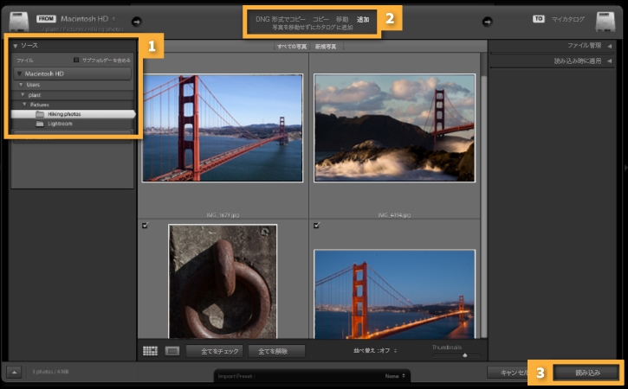Collapse the Users folder triangle
Image resolution: width=628 pixels, height=389 pixels.
pyautogui.click(x=22, y=85)
